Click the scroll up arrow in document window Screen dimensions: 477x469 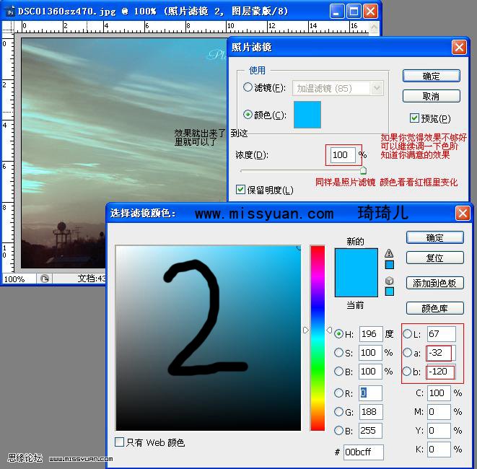click(374, 27)
